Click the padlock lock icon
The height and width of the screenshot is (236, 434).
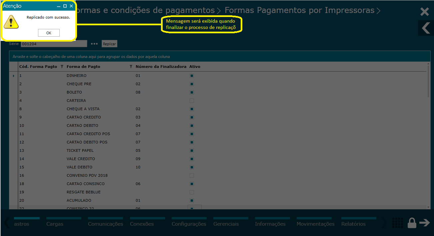412,223
